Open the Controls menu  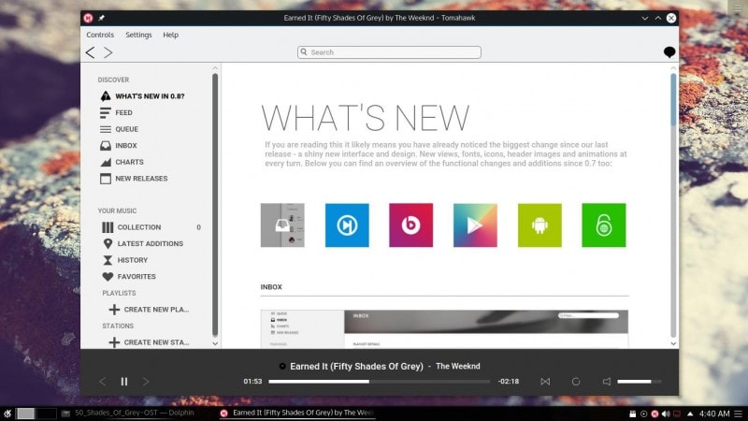click(x=100, y=35)
